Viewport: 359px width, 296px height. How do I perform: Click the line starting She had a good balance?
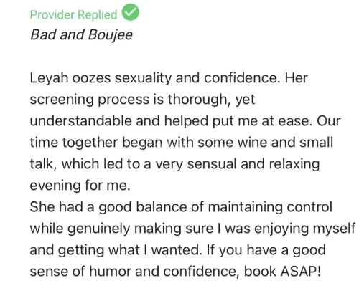point(181,207)
